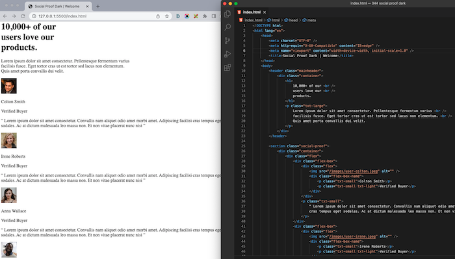The image size is (455, 259).
Task: Share this page icon in address bar
Action: click(158, 16)
